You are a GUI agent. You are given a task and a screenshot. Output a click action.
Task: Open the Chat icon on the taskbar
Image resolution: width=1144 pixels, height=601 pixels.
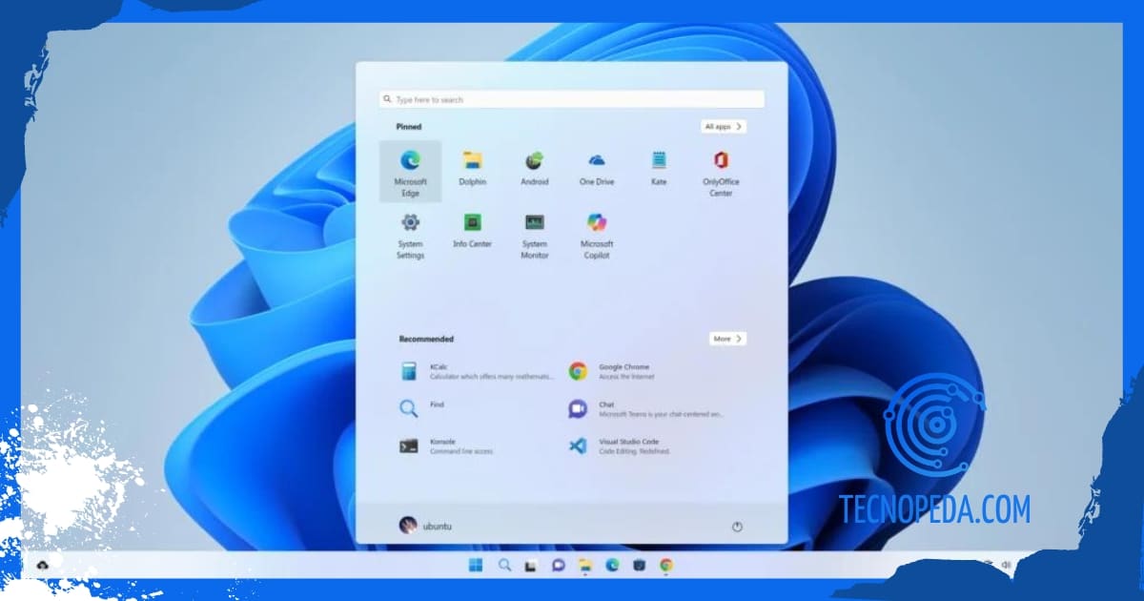click(x=559, y=565)
